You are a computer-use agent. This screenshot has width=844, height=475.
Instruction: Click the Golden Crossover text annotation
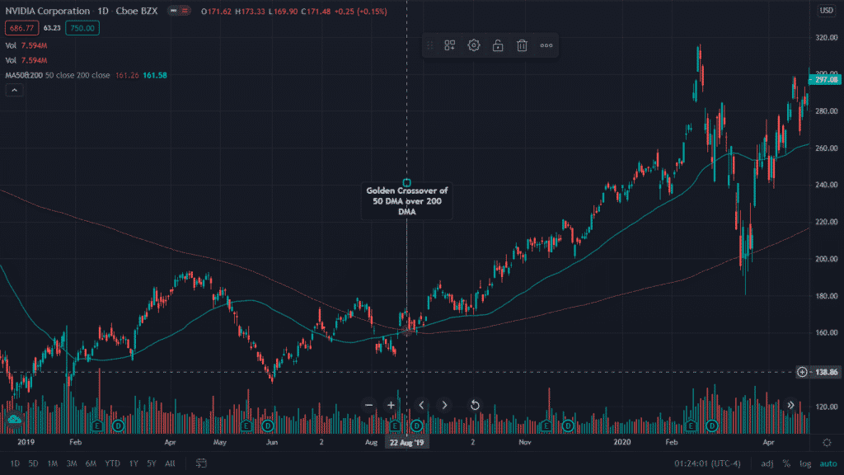[406, 200]
